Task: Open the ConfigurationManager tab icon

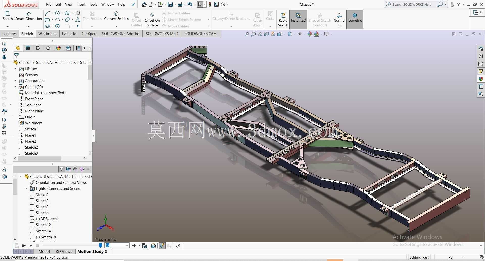Action: coord(38,48)
